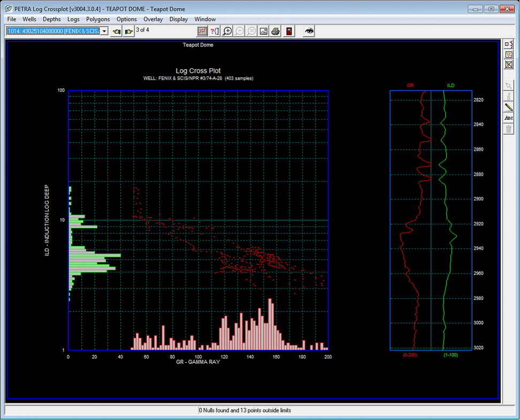This screenshot has width=520, height=420.
Task: Click the save image picture icon
Action: 263,32
